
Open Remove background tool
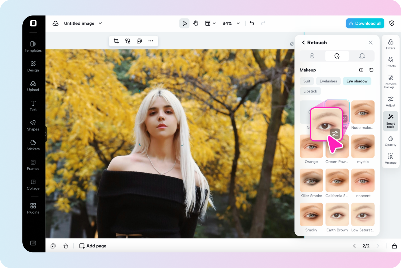(x=390, y=81)
